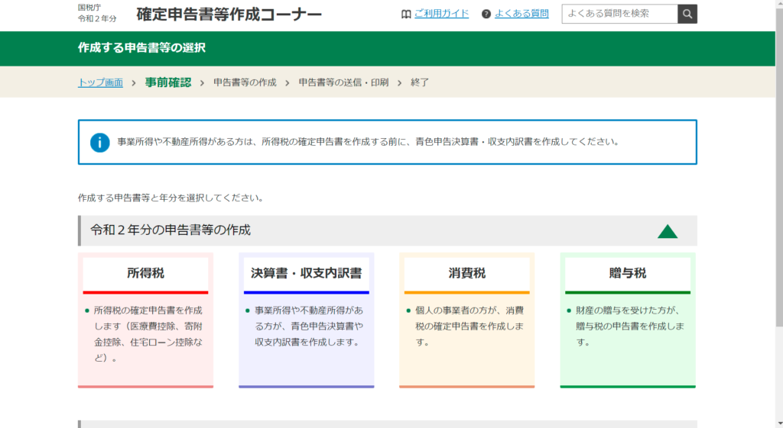Click the 確定申告書等作成コーナー site title
This screenshot has height=428, width=783.
point(229,14)
